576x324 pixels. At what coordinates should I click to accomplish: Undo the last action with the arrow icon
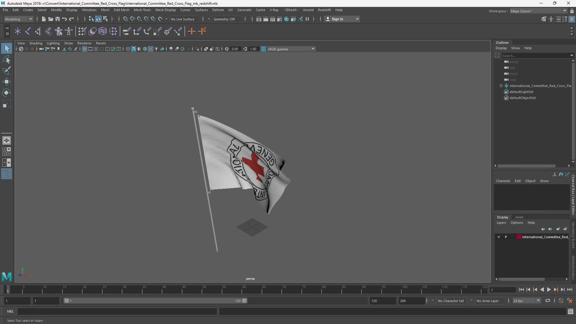pyautogui.click(x=64, y=19)
